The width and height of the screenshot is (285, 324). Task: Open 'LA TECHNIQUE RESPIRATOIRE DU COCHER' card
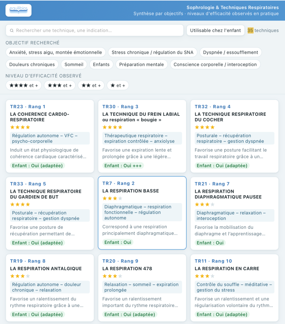[234, 136]
